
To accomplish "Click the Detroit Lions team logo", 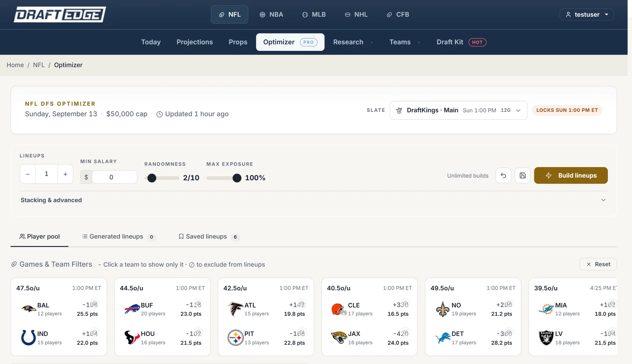I will coord(442,338).
